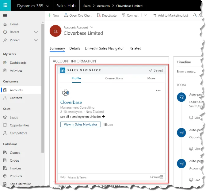
Task: Click the New record plus icon
Action: 49,15
